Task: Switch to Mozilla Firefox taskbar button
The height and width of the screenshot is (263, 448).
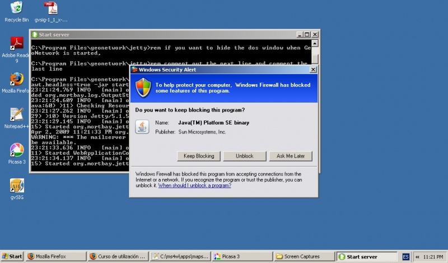Action: [x=54, y=256]
